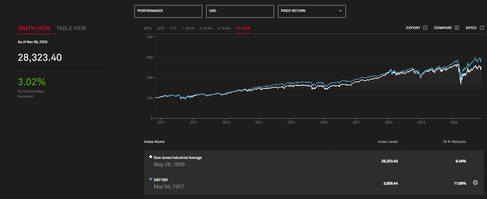The image size is (487, 199).
Task: Click the 3,509.44 index level cell
Action: click(x=390, y=183)
